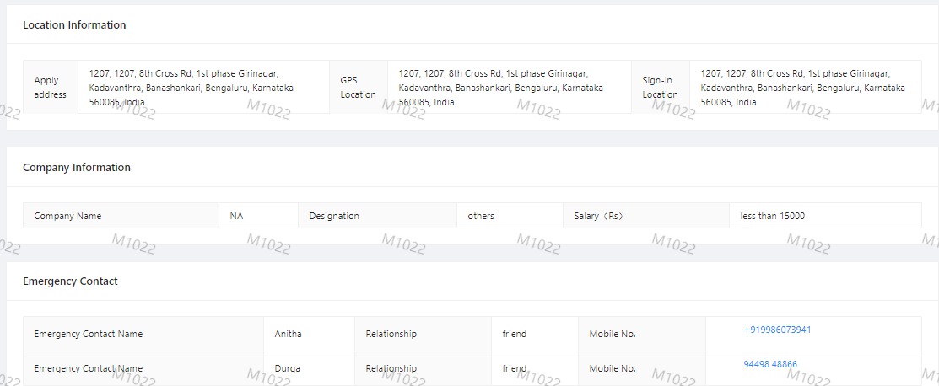
Task: Click the Location Information section heading
Action: [74, 25]
